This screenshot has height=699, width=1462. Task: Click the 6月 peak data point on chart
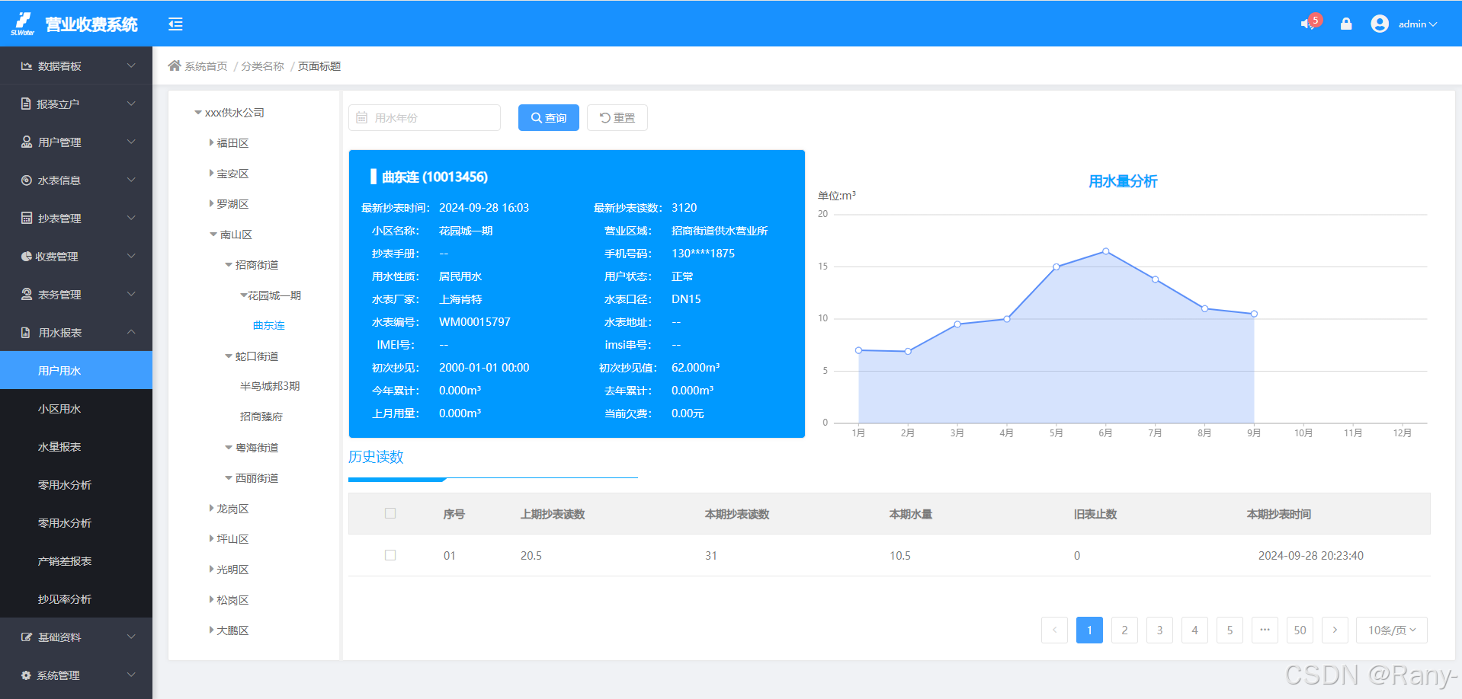[x=1106, y=251]
